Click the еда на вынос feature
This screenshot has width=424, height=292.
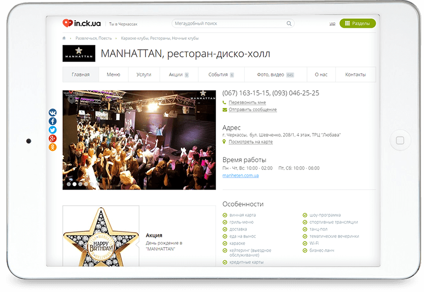(x=242, y=236)
